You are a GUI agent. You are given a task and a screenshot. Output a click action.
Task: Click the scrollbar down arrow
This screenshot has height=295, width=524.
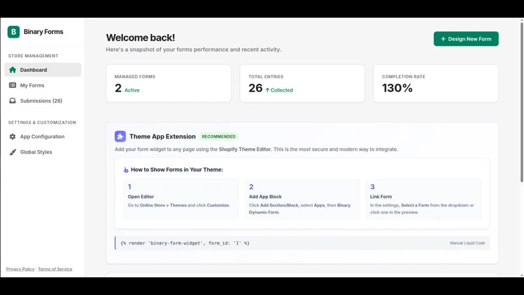pos(521,275)
